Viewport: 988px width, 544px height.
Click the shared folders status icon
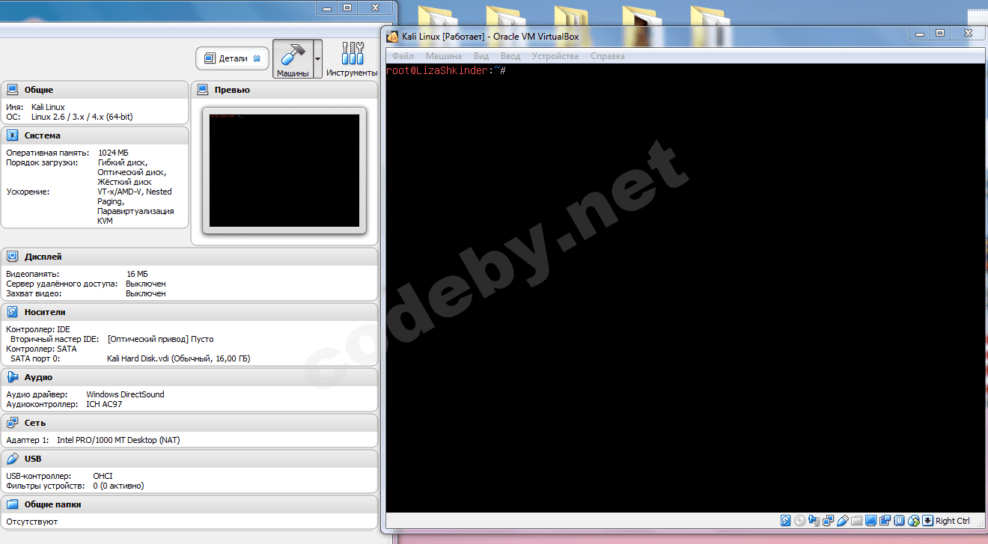click(857, 521)
